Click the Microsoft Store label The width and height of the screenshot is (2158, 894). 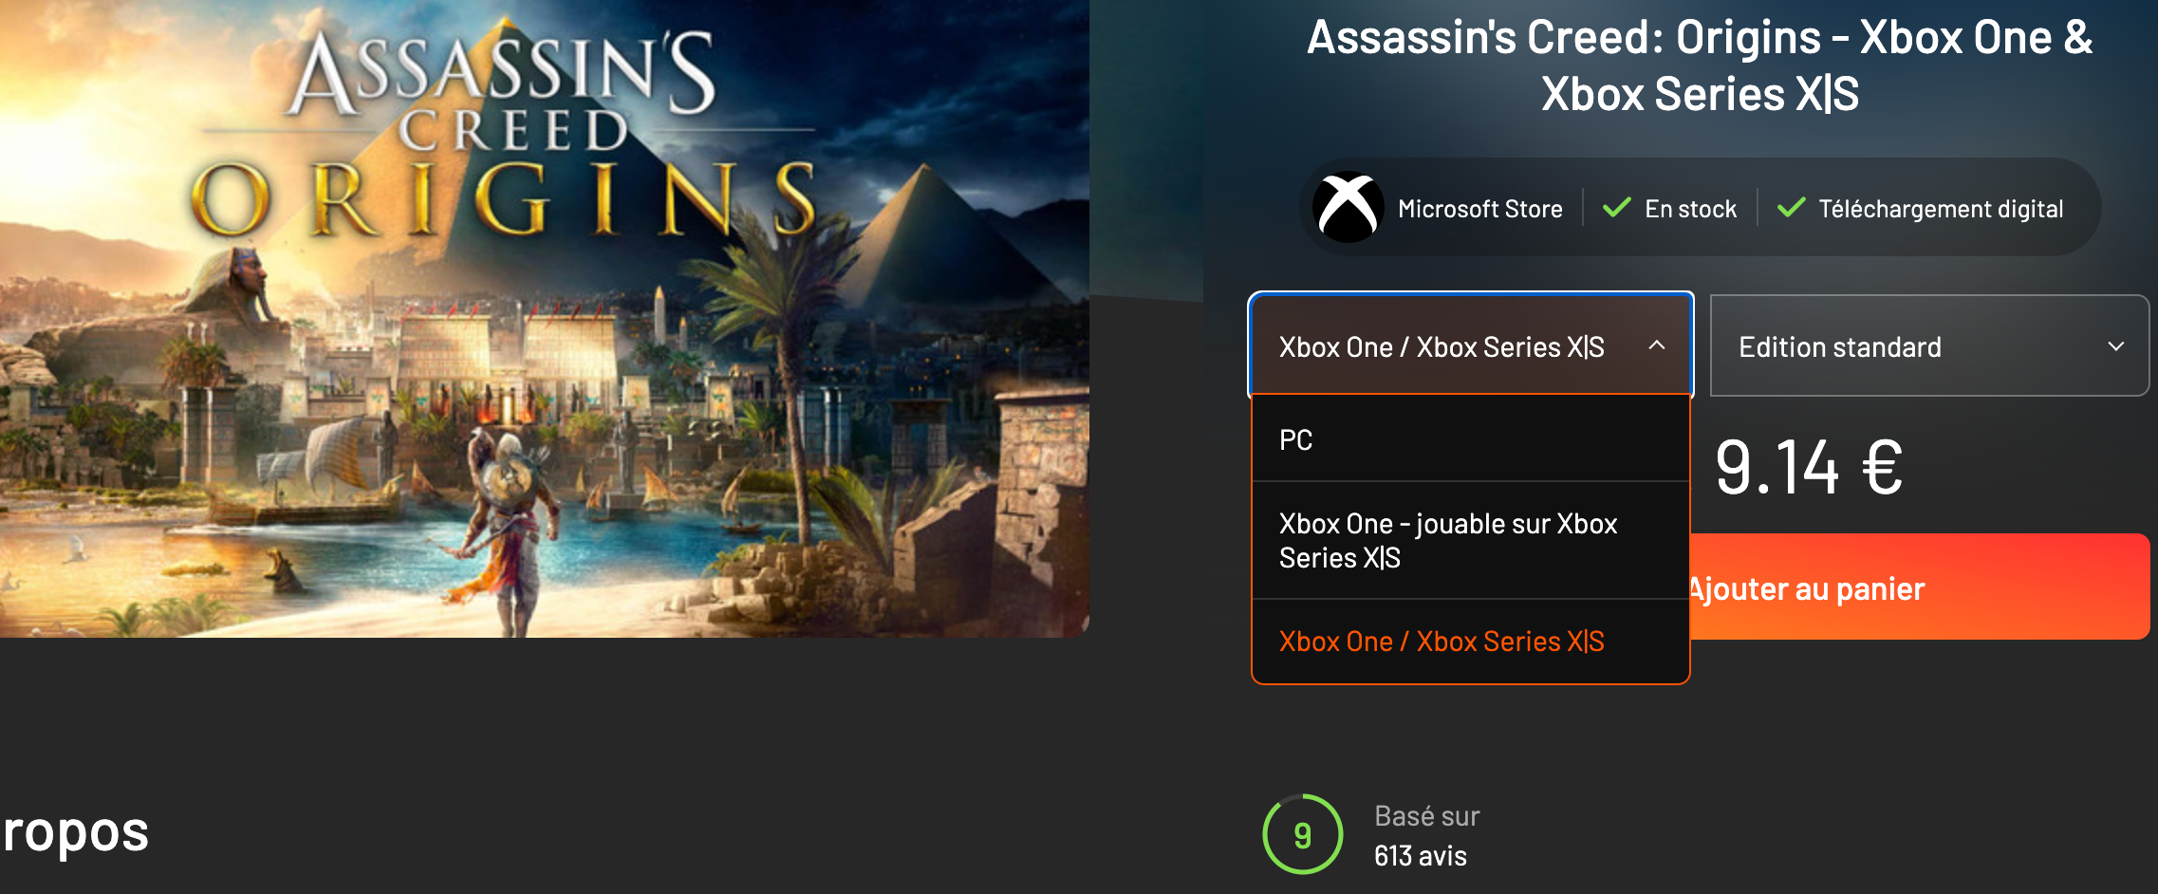(1479, 209)
